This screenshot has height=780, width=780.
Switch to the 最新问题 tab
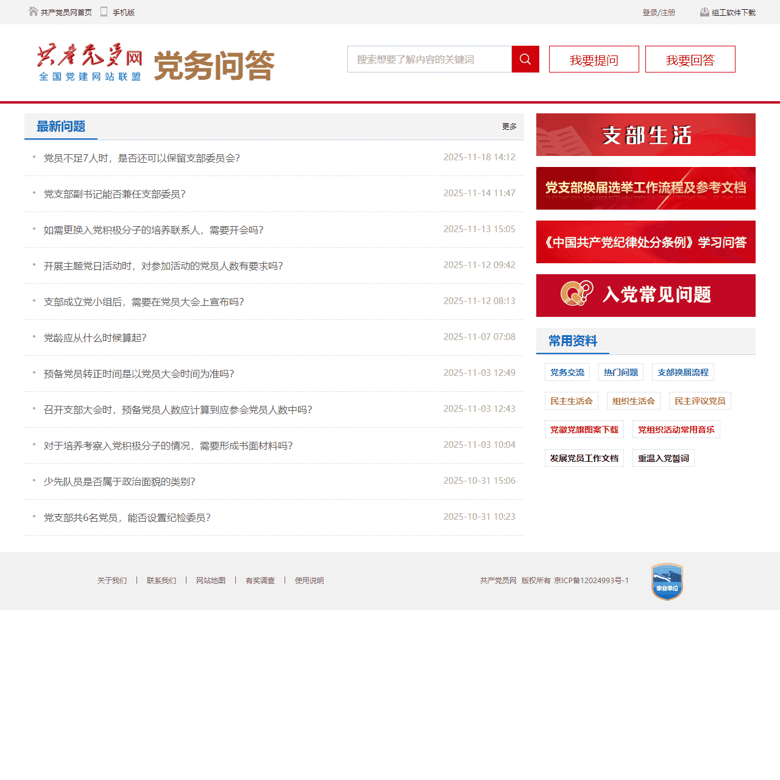coord(61,127)
